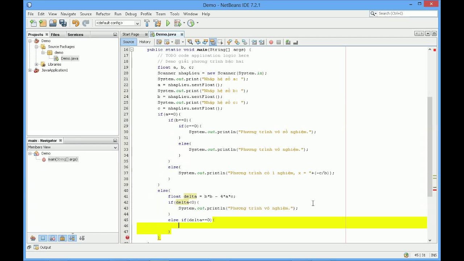
Task: Click the Source view button
Action: click(128, 42)
